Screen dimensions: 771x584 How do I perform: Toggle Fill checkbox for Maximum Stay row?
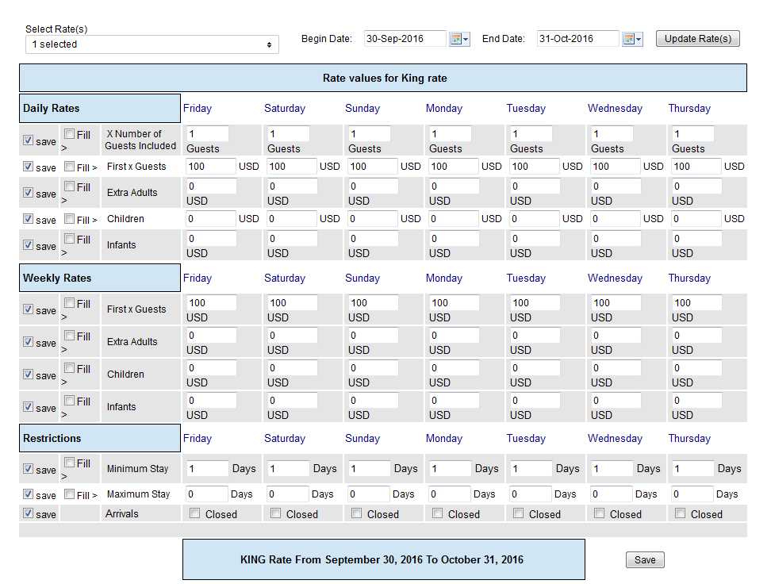click(x=69, y=494)
